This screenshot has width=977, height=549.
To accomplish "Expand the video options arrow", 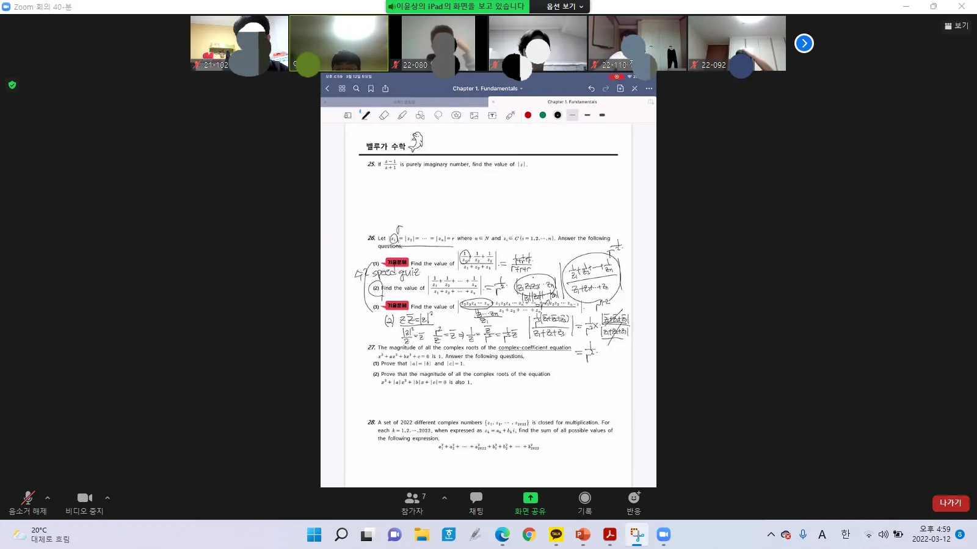I will tap(107, 498).
